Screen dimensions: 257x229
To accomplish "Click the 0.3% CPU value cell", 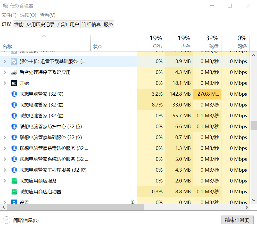I will 151,192.
